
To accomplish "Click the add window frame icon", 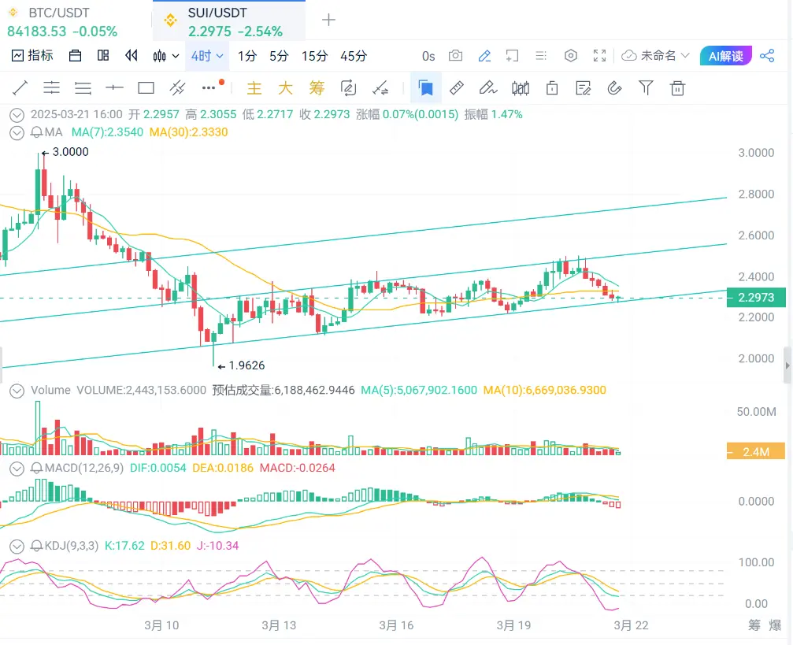I will click(x=513, y=56).
